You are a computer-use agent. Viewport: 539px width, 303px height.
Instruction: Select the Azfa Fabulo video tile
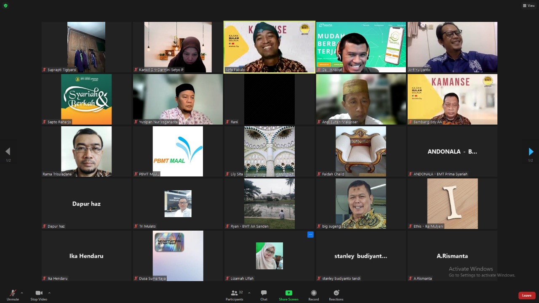click(269, 47)
